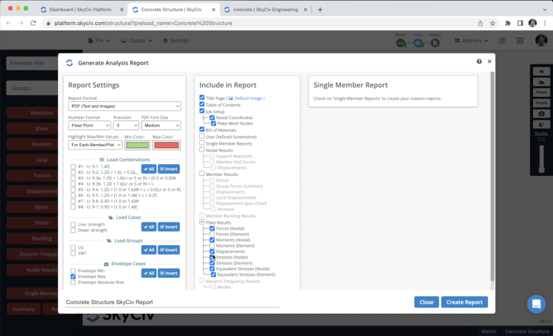Check Moments (Element) under Plate Results
The width and height of the screenshot is (553, 336).
pyautogui.click(x=212, y=246)
